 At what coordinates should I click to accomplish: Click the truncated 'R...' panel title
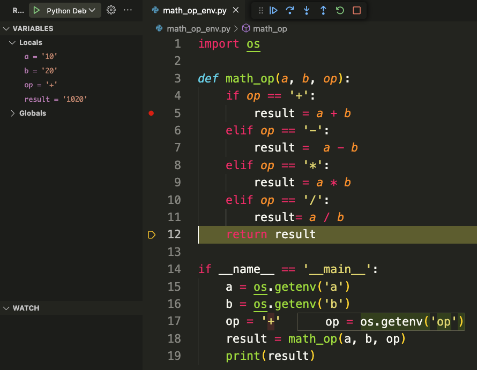pos(18,11)
